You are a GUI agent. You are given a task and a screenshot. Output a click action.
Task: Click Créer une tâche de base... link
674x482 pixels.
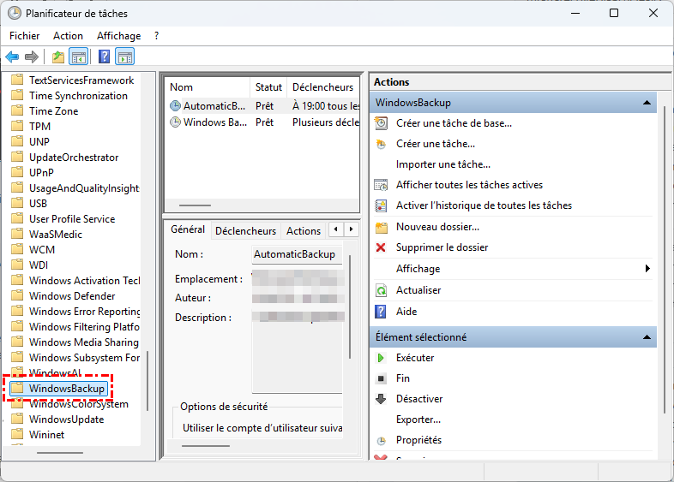[x=454, y=123]
